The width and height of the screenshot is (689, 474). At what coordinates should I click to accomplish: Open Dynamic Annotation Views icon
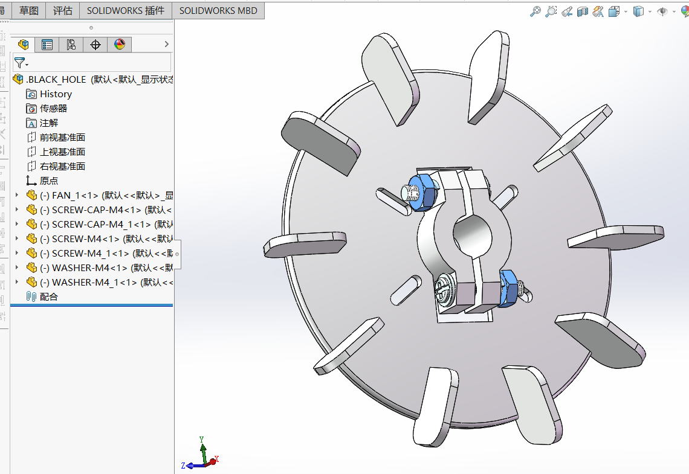(x=598, y=11)
